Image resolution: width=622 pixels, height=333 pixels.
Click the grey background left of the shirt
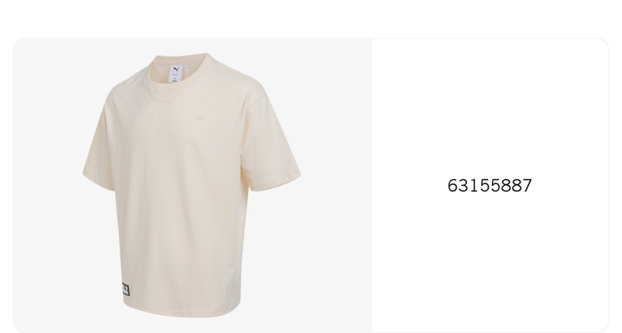tap(47, 185)
